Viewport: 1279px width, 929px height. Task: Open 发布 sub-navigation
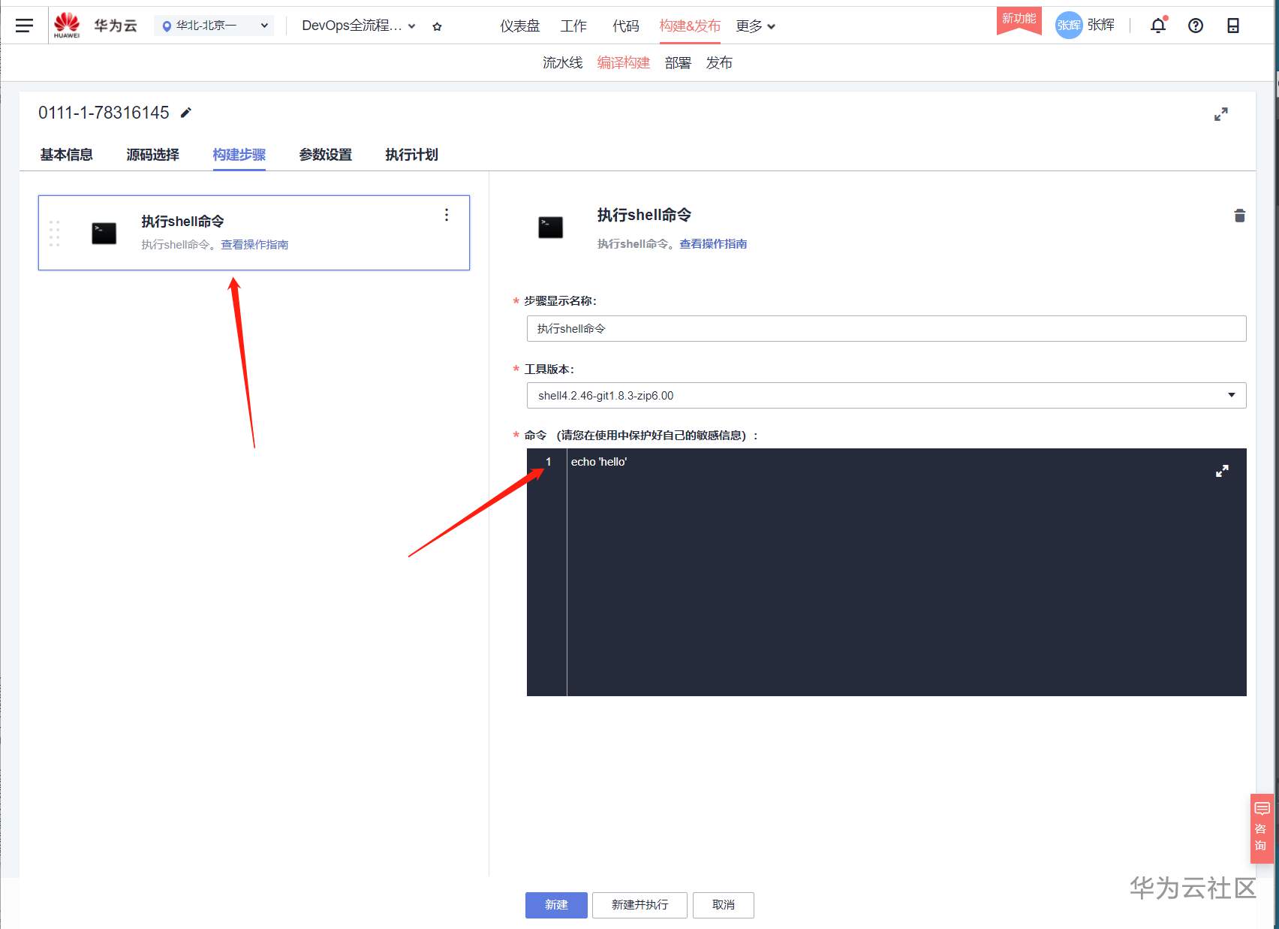pos(719,63)
